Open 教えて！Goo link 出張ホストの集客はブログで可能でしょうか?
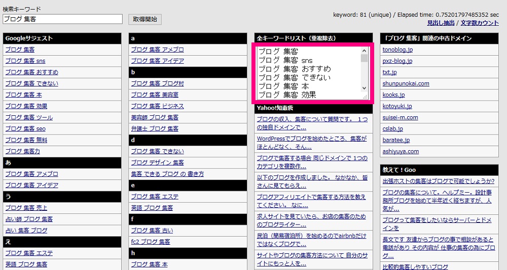The width and height of the screenshot is (507, 270). [439, 182]
